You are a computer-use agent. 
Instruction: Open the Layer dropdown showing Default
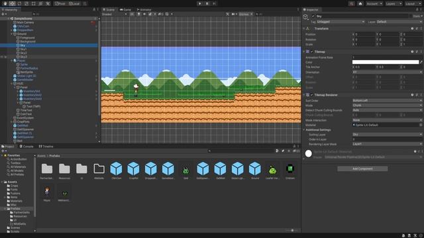[399, 22]
